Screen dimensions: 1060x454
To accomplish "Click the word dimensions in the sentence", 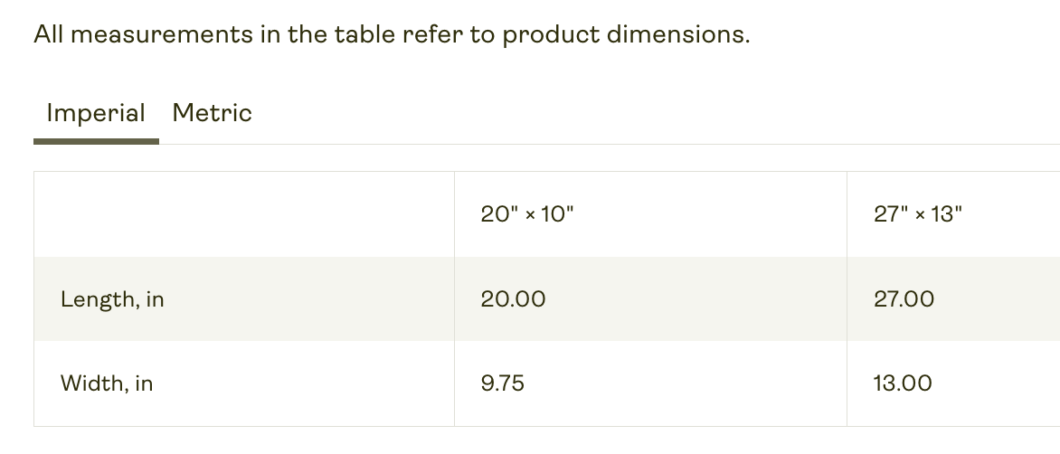I will pos(678,33).
